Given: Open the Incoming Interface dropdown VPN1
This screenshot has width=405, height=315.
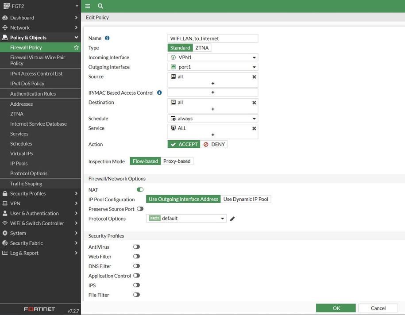Looking at the screenshot, I should click(213, 58).
